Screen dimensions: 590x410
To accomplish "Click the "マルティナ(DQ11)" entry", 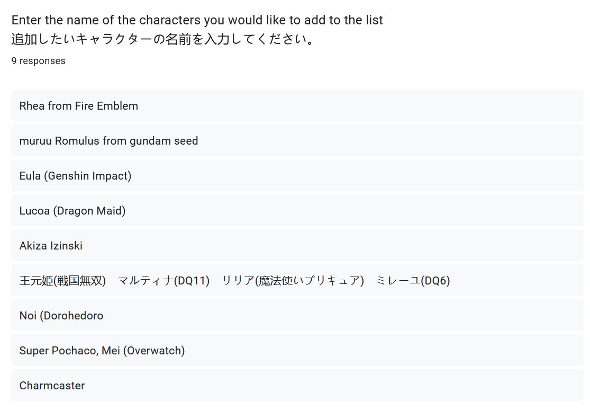I will (164, 281).
